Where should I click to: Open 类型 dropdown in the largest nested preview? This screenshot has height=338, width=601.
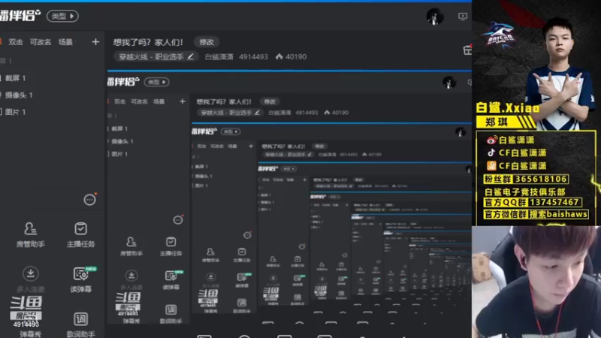(157, 82)
